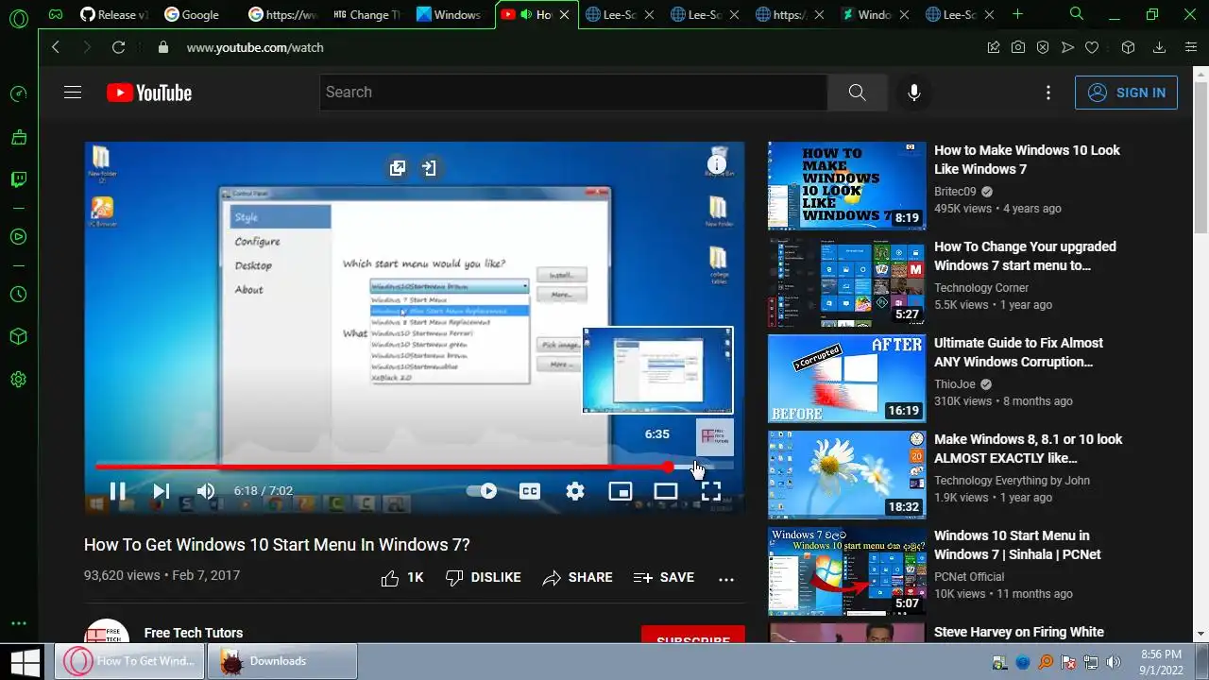Open thumbnail for Make Windows 10 Look Like 7
The height and width of the screenshot is (680, 1209).
[x=847, y=186]
